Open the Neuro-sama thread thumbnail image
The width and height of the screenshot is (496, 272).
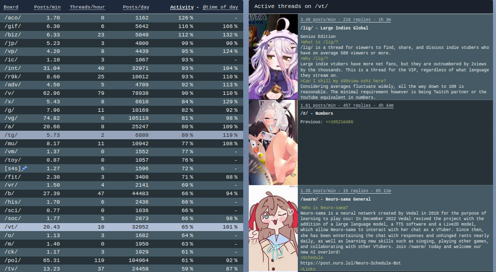coord(273,229)
